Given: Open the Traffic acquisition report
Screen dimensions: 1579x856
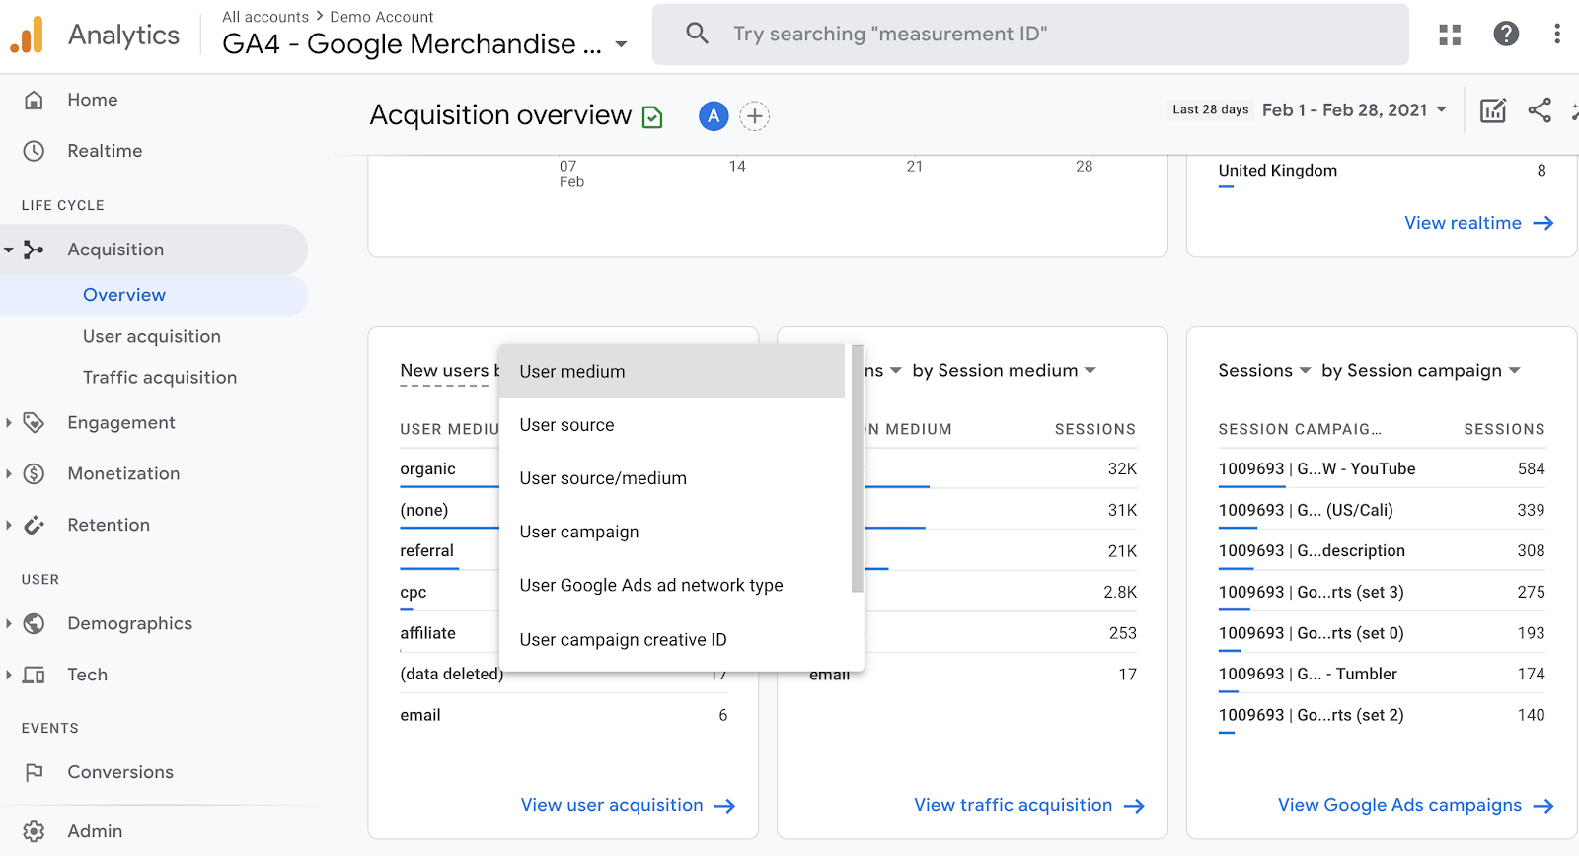Looking at the screenshot, I should [160, 378].
